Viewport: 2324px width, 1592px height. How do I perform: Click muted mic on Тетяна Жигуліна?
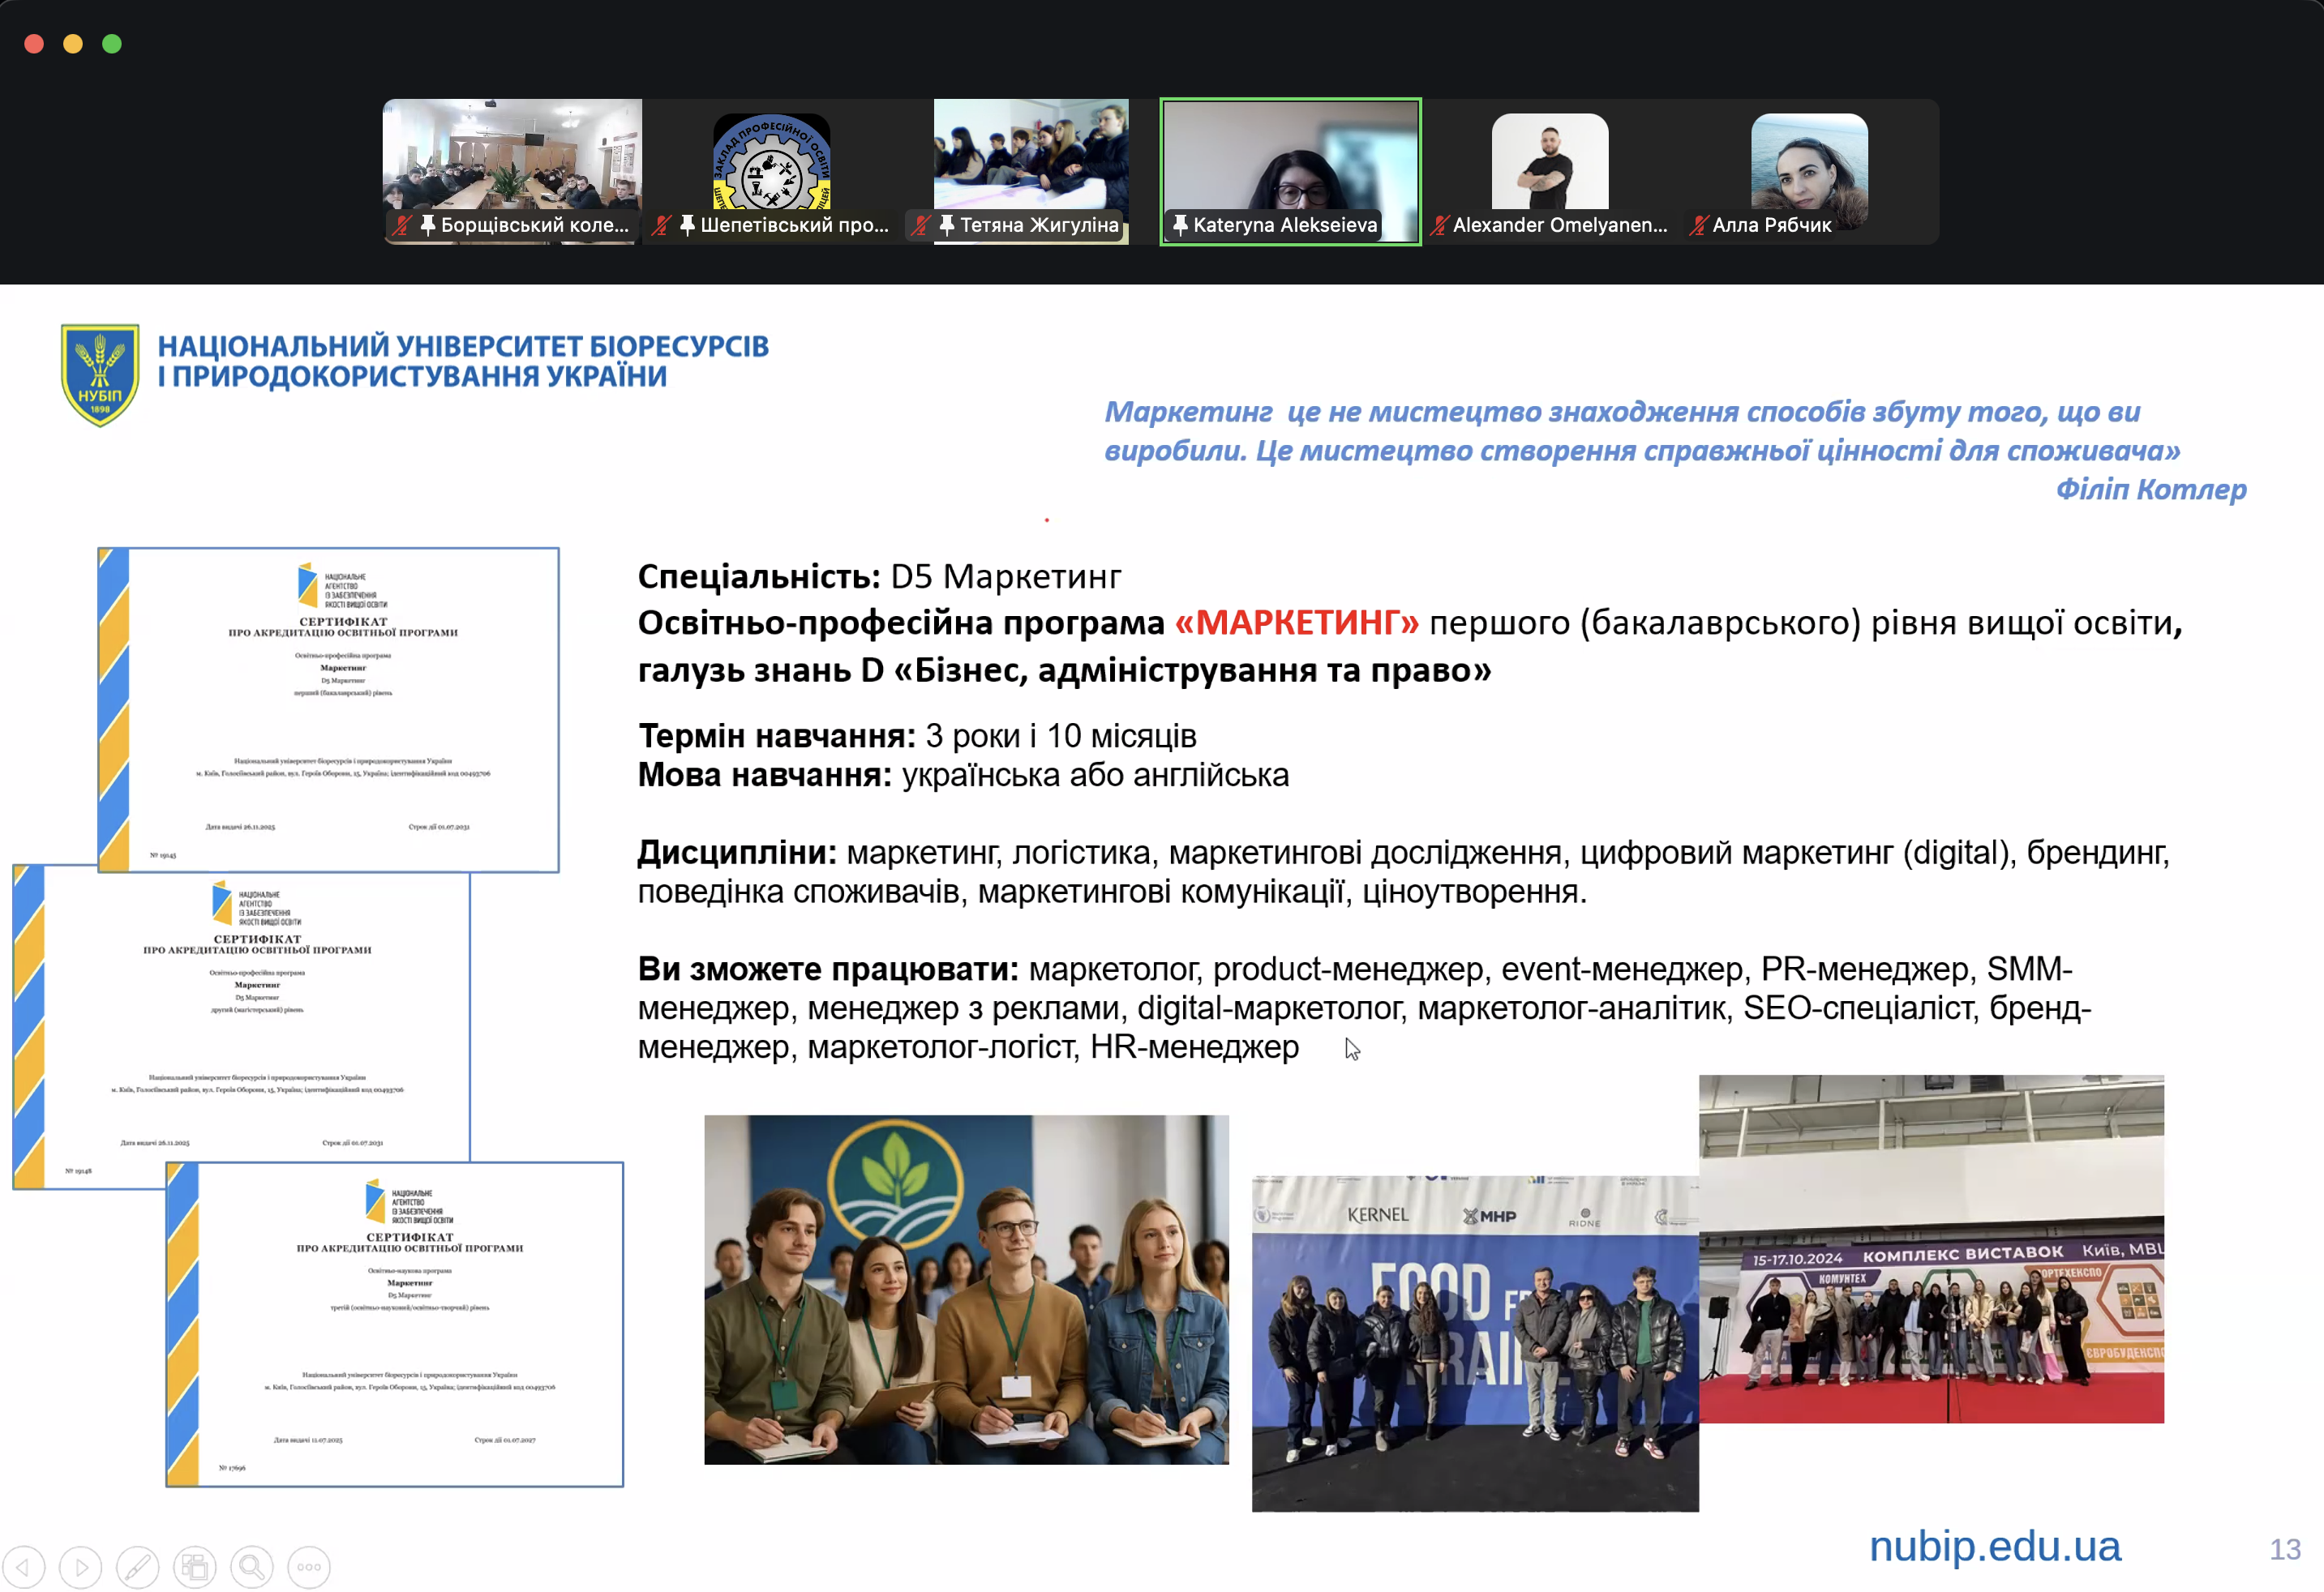920,225
